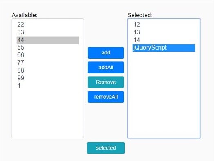Click the Remove button
The width and height of the screenshot is (214, 161).
coord(106,82)
